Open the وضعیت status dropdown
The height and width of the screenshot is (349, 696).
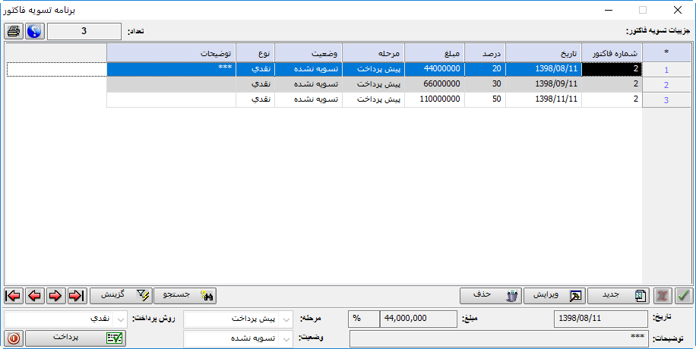[x=286, y=338]
